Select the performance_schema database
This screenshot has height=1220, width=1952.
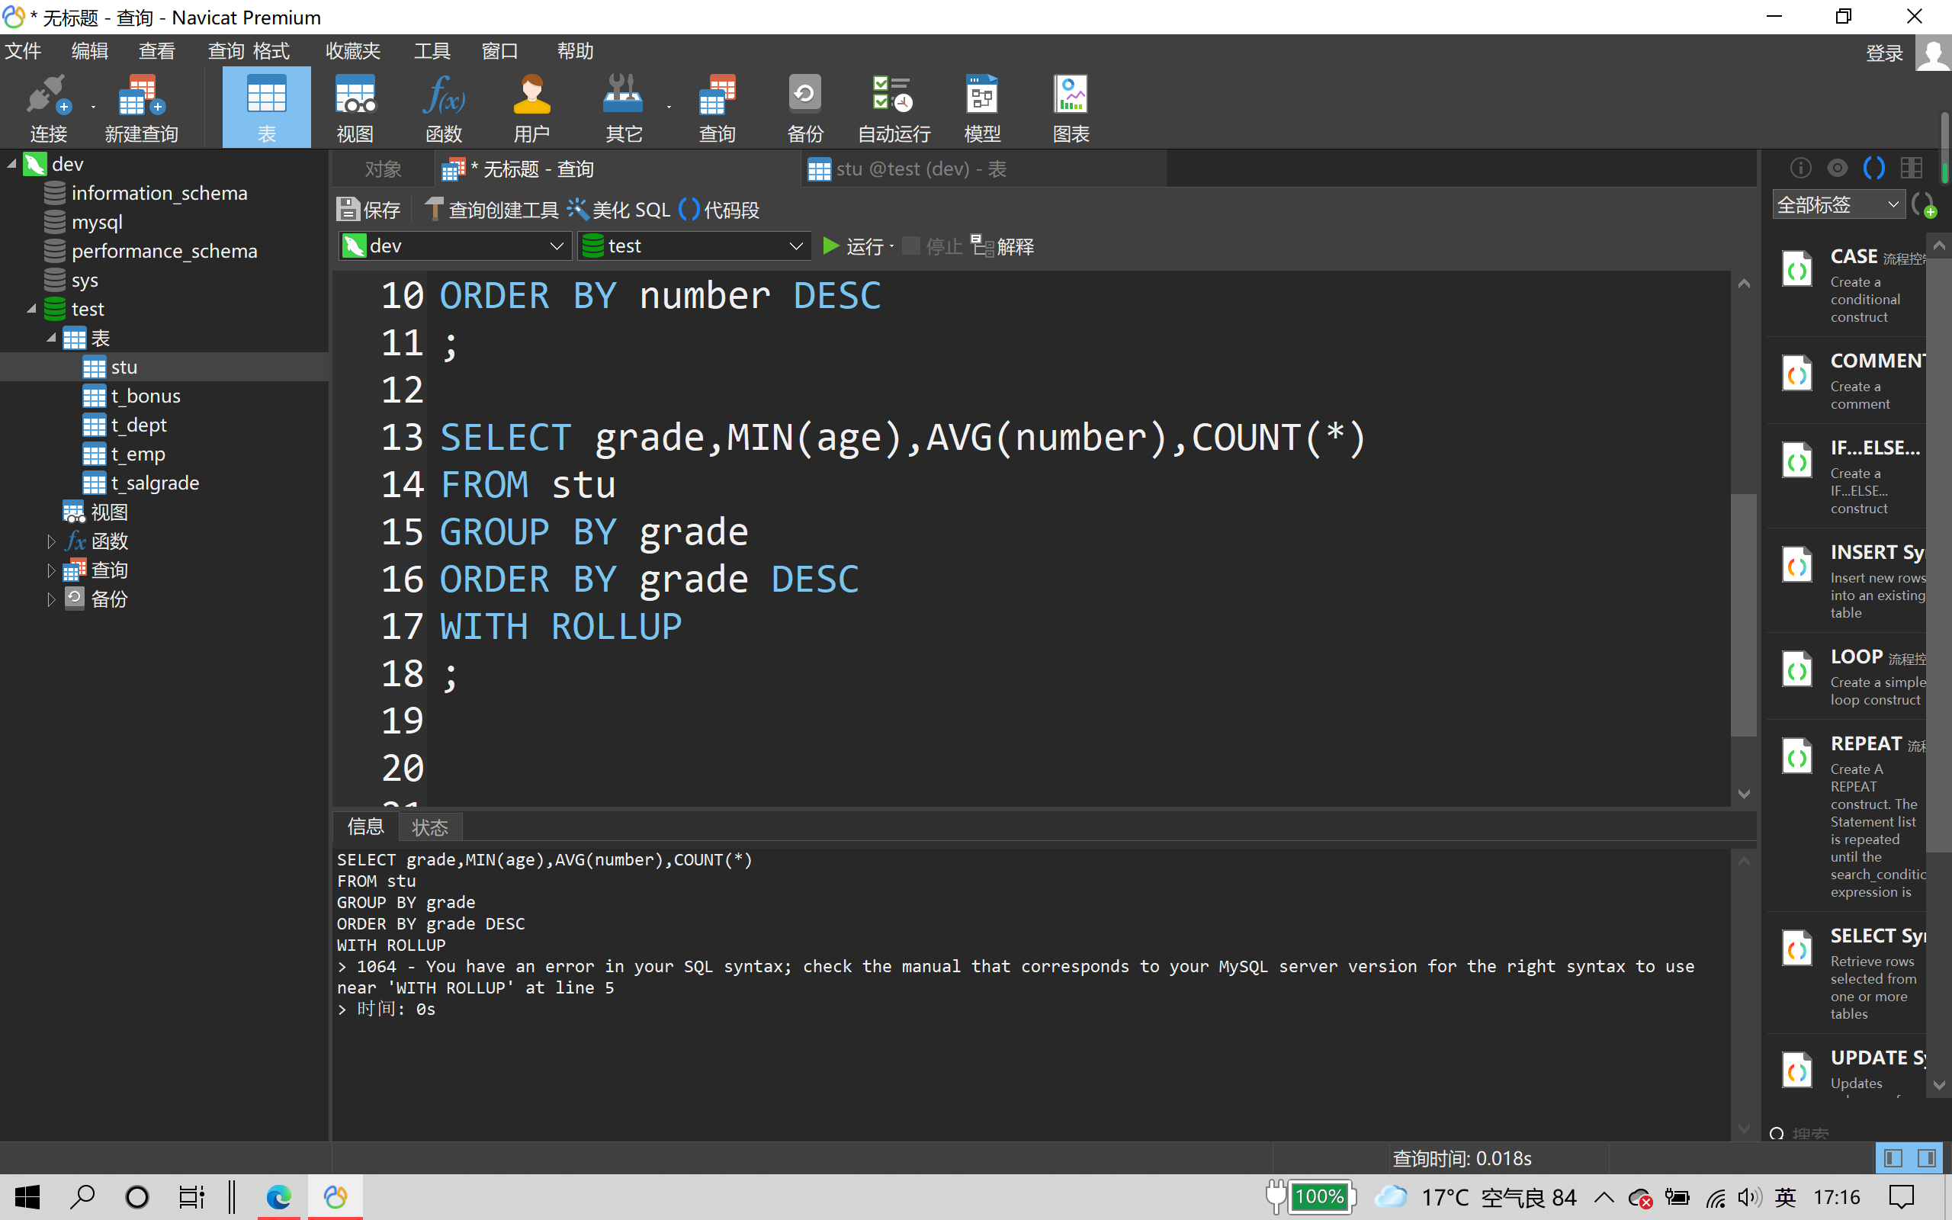pyautogui.click(x=165, y=251)
